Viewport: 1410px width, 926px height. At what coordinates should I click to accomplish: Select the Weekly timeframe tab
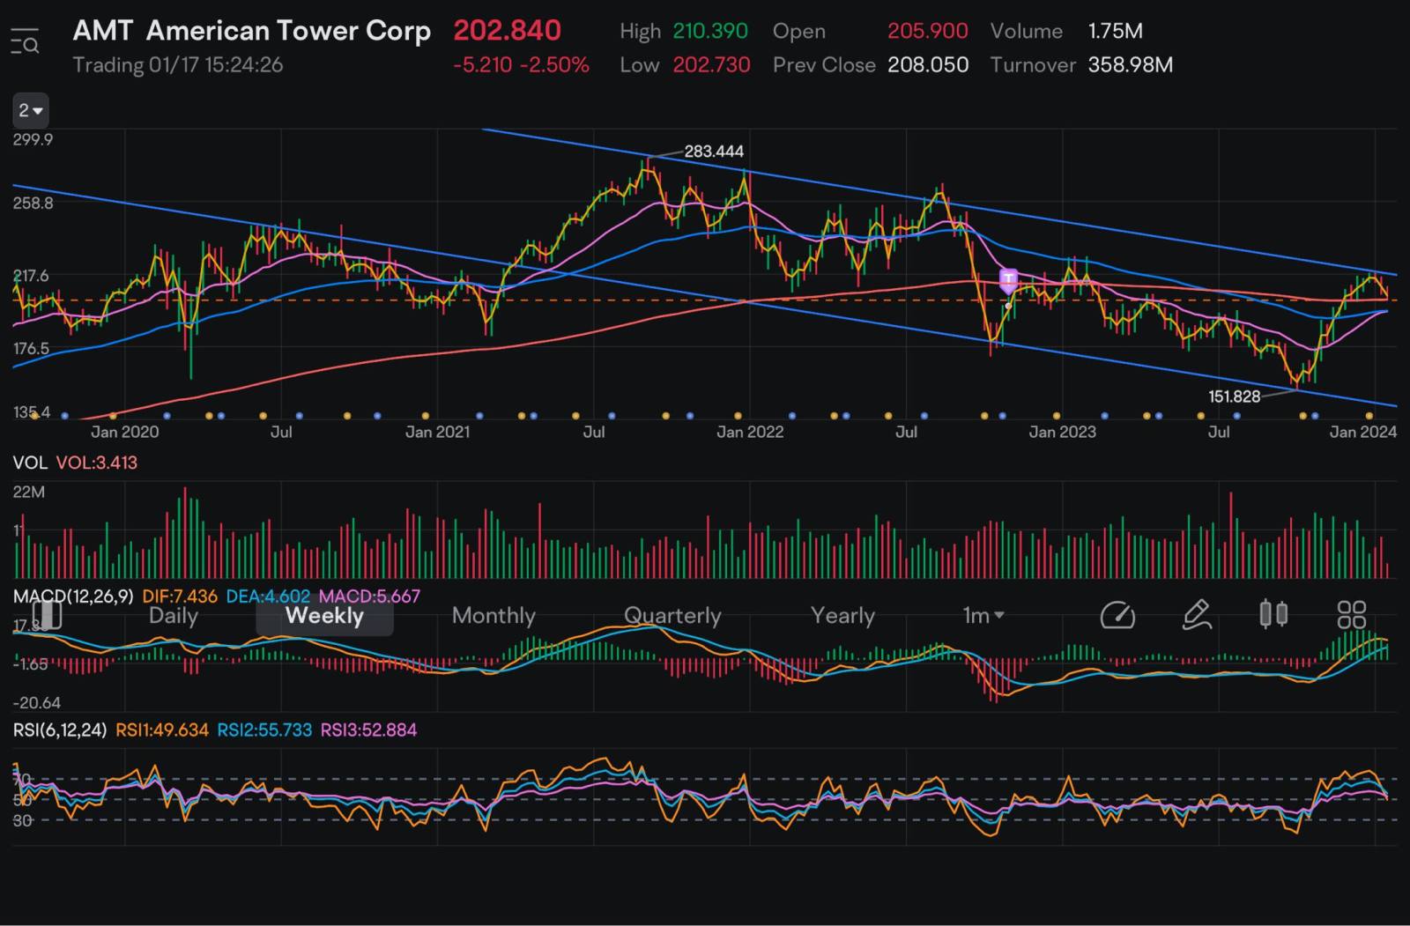pos(324,615)
